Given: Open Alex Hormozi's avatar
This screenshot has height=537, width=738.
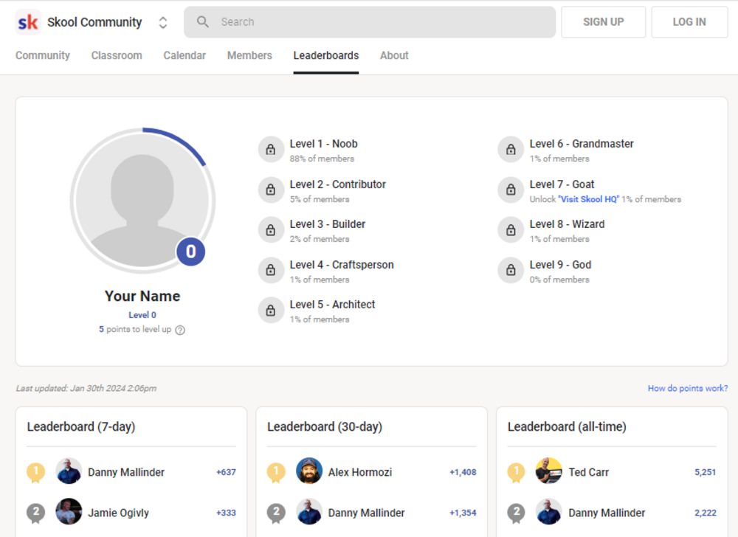Looking at the screenshot, I should point(309,471).
